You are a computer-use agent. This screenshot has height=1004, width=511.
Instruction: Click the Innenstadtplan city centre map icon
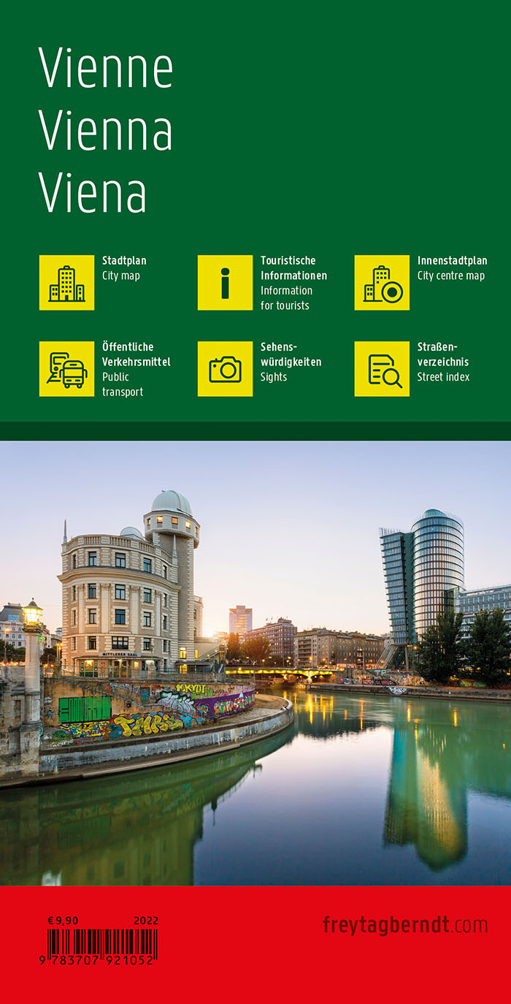click(x=382, y=283)
